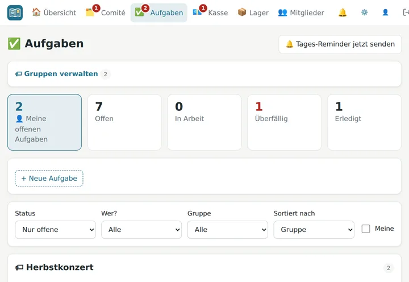The image size is (409, 282).
Task: Navigate to Mitglieder
Action: click(x=301, y=13)
